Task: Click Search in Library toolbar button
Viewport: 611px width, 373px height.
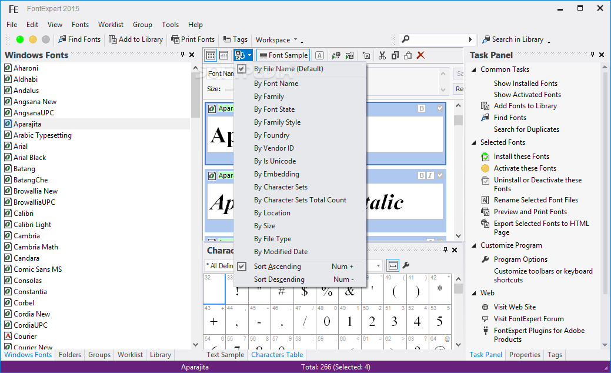Action: pyautogui.click(x=513, y=39)
